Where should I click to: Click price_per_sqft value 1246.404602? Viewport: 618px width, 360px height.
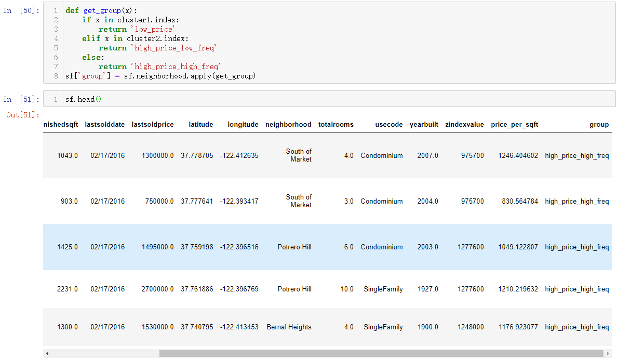pos(518,156)
